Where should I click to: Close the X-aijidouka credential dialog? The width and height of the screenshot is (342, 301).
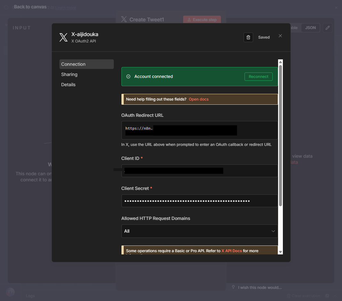(x=280, y=36)
